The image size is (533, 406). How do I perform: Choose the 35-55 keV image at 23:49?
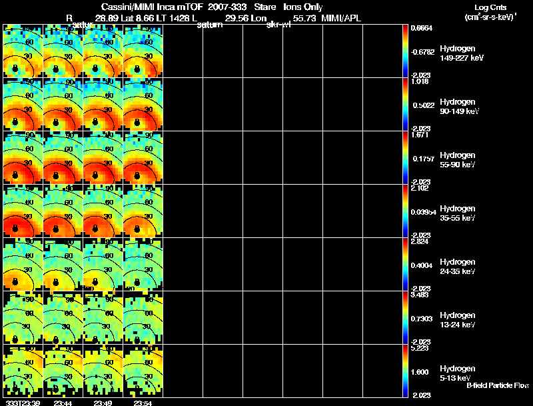pyautogui.click(x=103, y=211)
